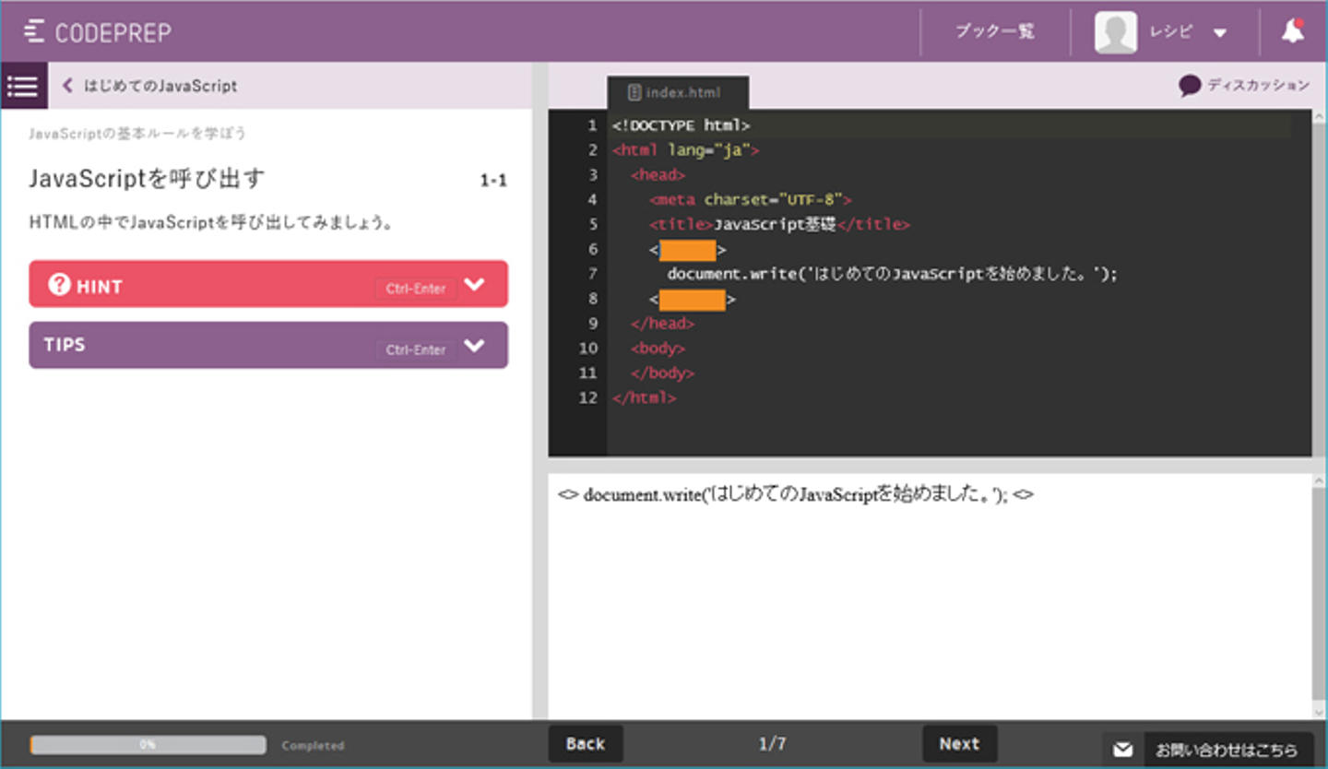This screenshot has width=1328, height=769.
Task: Click the Discussion speech bubble icon
Action: 1190,86
